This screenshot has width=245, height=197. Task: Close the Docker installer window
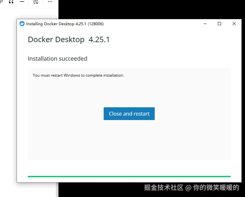point(234,24)
